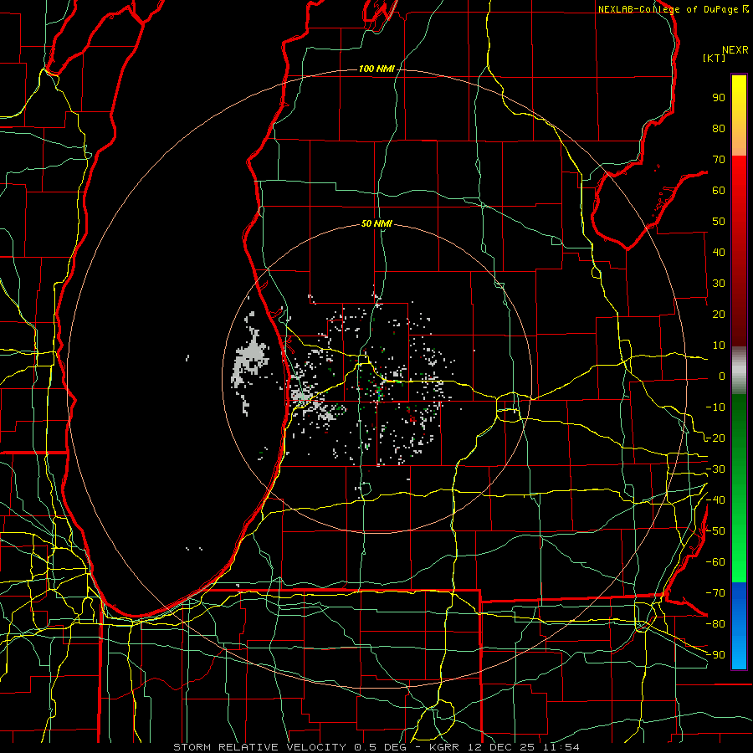Click the 50 value on velocity scale
The image size is (753, 753).
719,222
